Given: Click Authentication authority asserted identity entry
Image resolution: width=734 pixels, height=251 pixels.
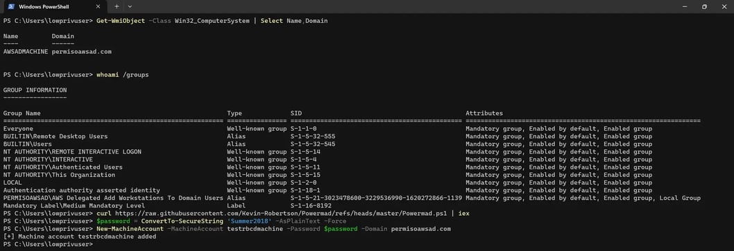Looking at the screenshot, I should [x=81, y=190].
